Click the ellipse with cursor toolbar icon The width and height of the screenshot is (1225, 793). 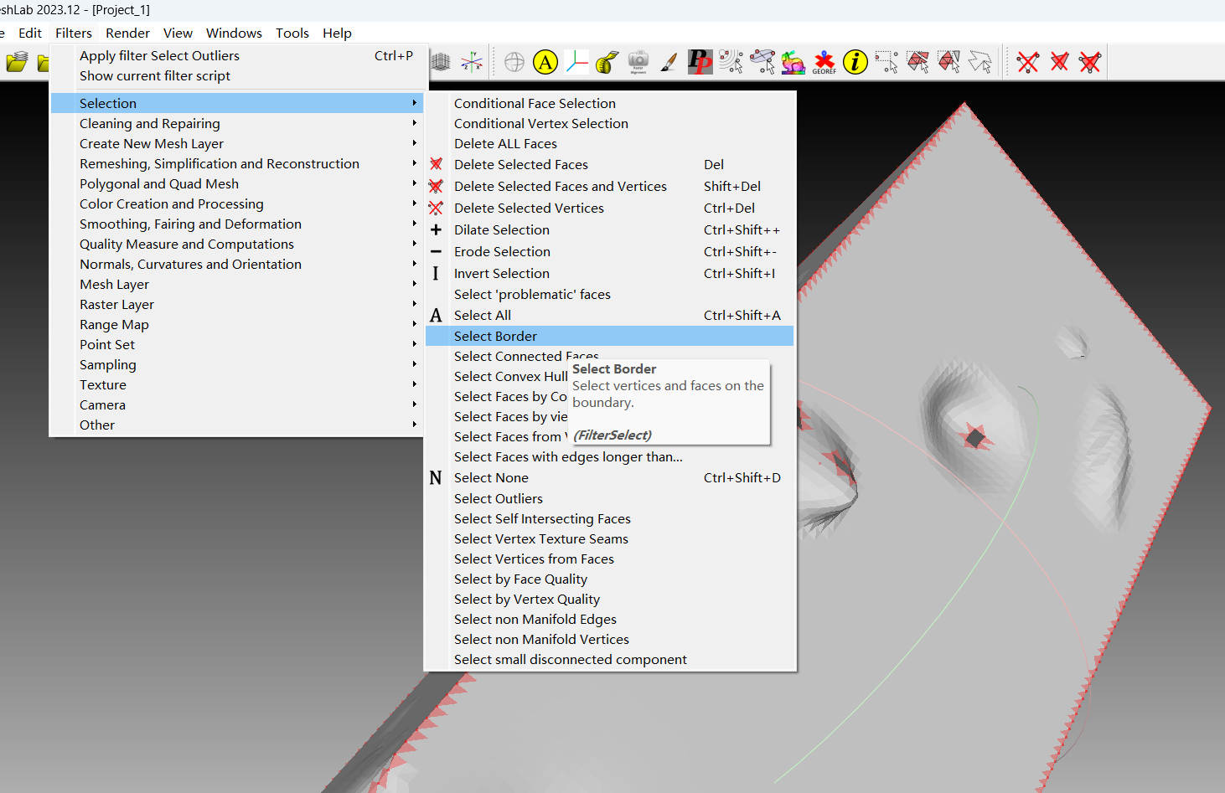point(762,62)
